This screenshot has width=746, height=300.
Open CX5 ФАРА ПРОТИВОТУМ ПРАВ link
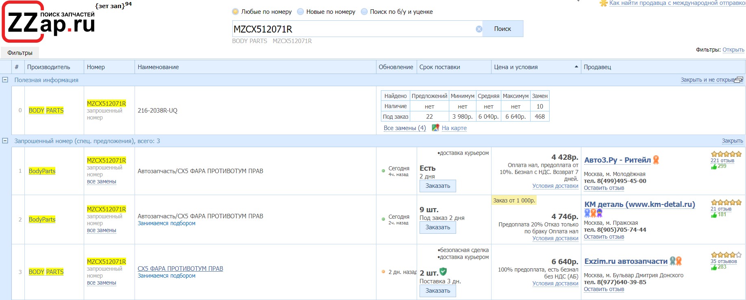181,268
